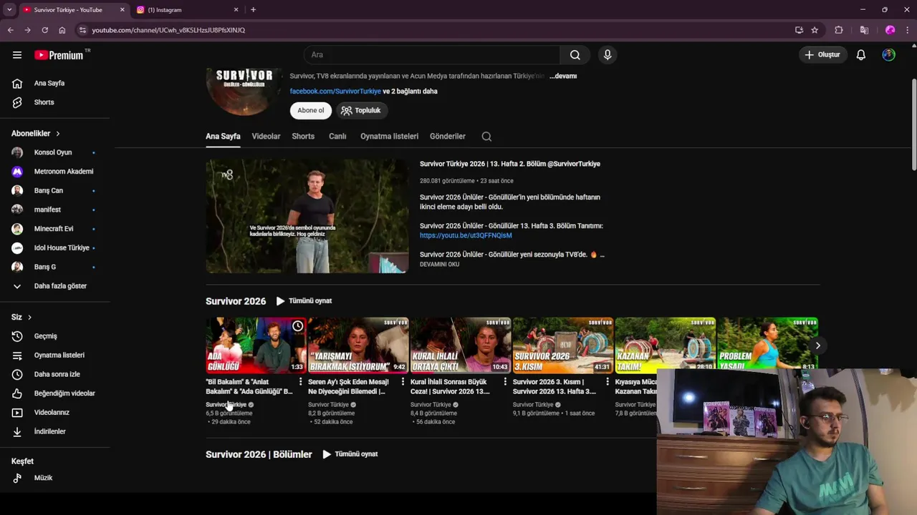
Task: Open a new browser tab
Action: [253, 9]
